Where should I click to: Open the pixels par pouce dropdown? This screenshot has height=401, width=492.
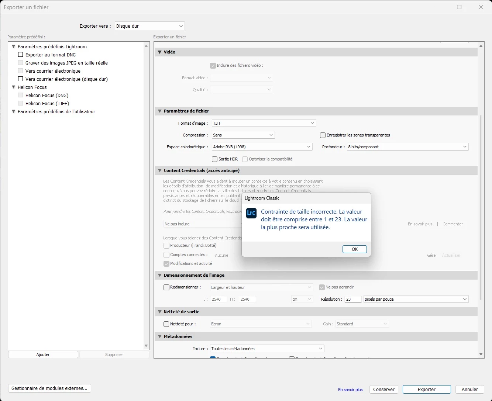point(416,299)
